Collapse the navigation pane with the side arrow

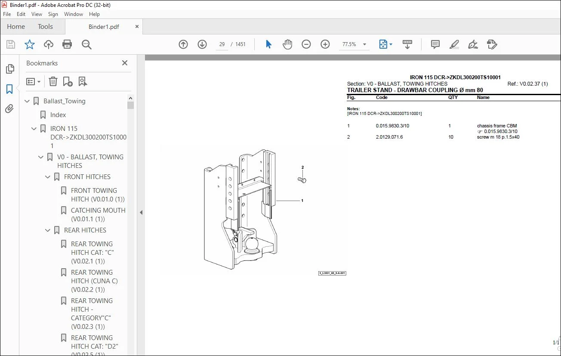tap(141, 212)
